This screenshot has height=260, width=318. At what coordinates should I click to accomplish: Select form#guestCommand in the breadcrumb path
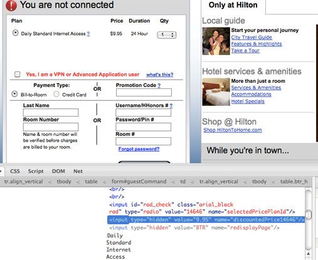[x=139, y=182]
